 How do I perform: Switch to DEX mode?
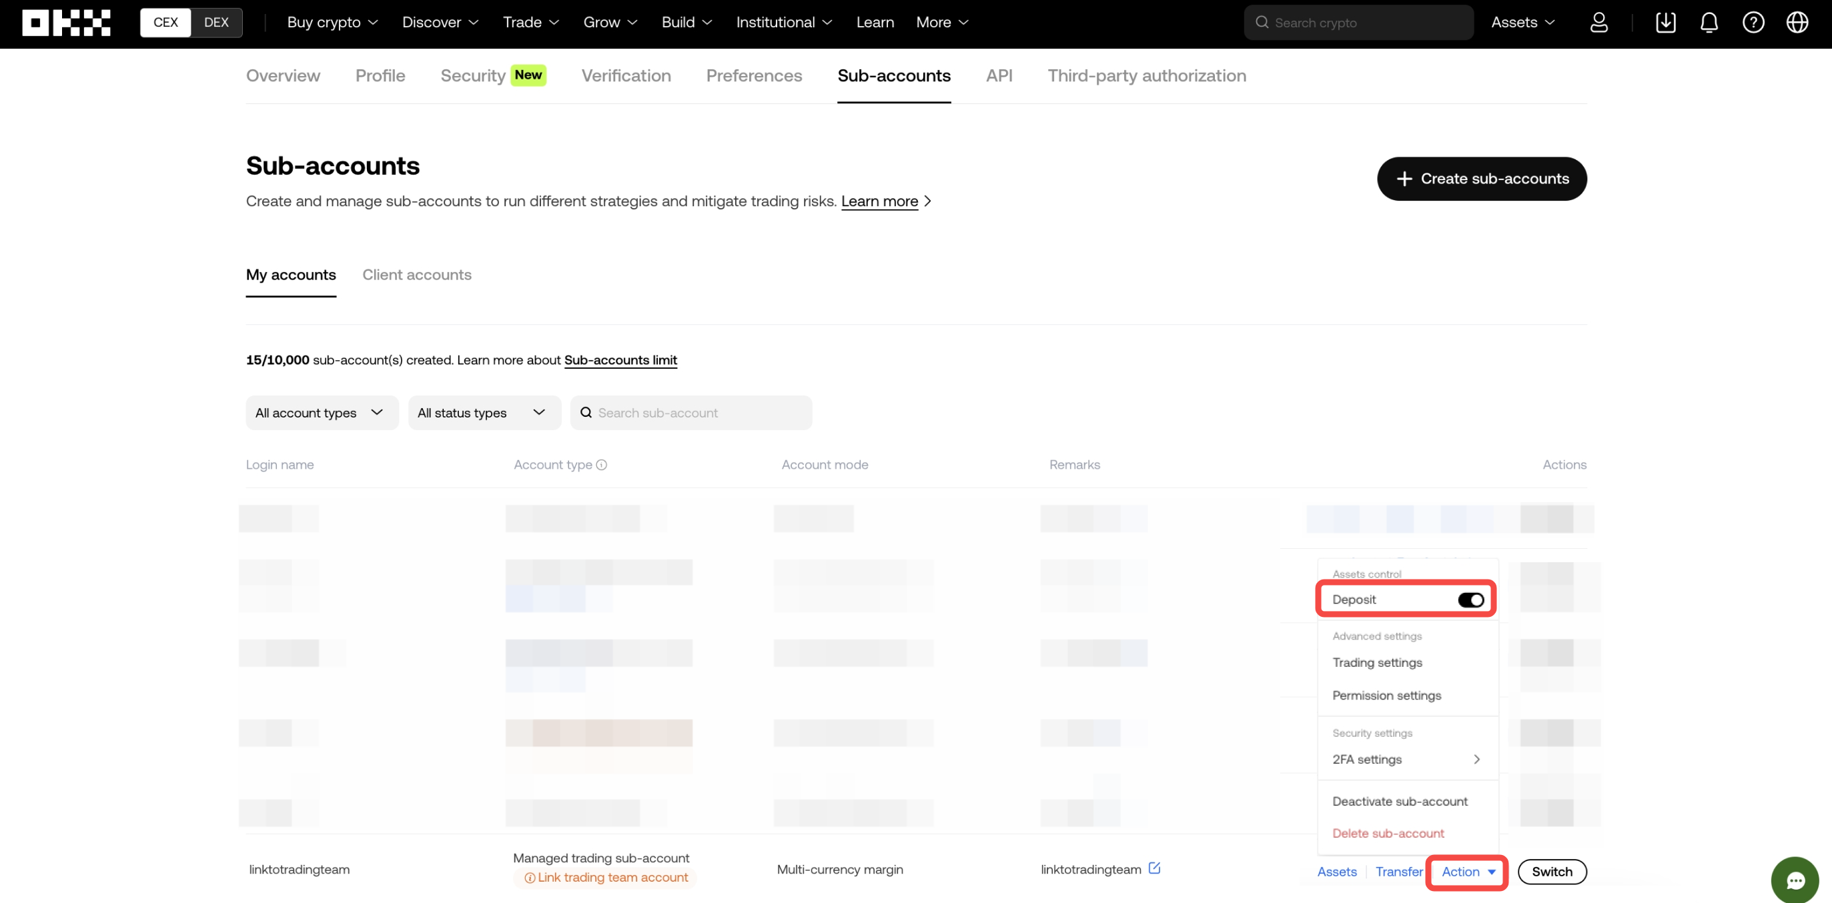click(x=216, y=23)
